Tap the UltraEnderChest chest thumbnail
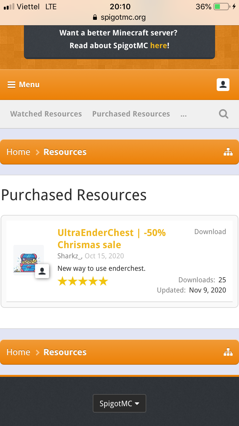239x426 pixels. pos(28,259)
